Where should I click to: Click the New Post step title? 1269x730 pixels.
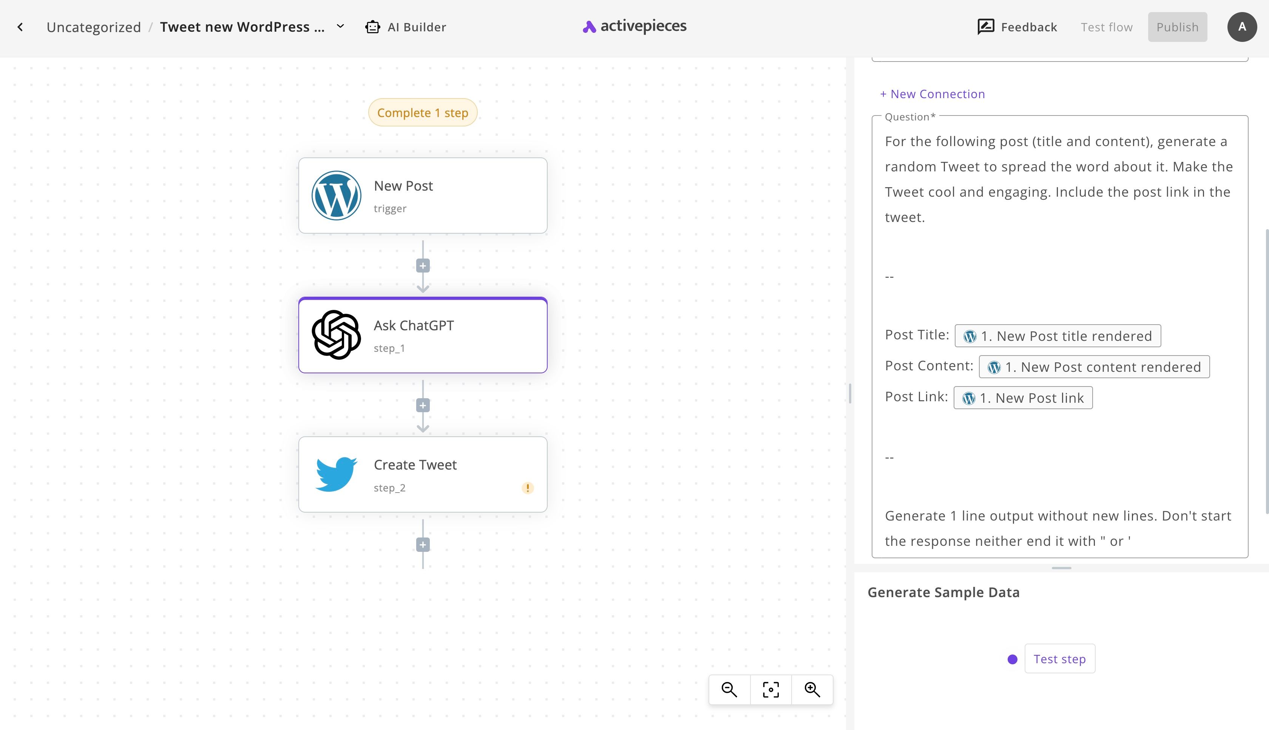(403, 186)
